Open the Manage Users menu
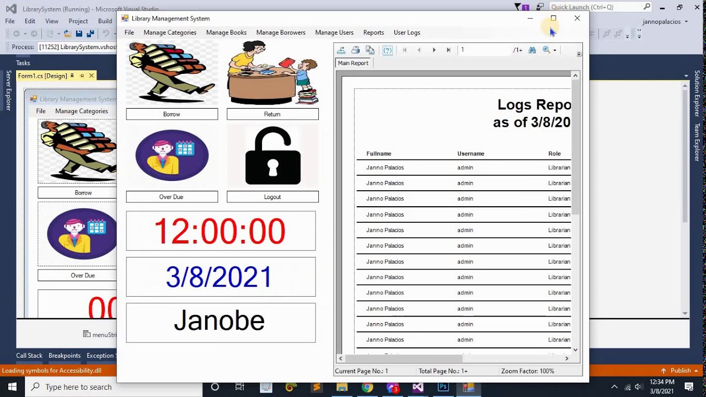Viewport: 706px width, 397px height. (334, 33)
